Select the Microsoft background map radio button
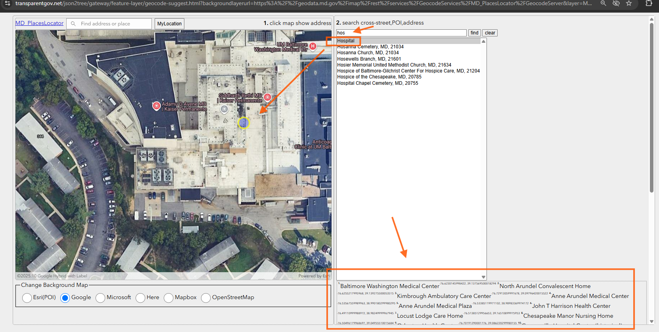 100,298
